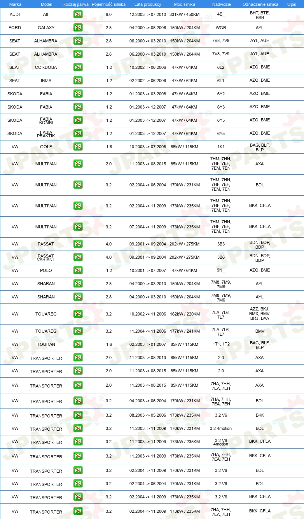Click the 6L1 body code cell
The width and height of the screenshot is (304, 519).
point(221,81)
